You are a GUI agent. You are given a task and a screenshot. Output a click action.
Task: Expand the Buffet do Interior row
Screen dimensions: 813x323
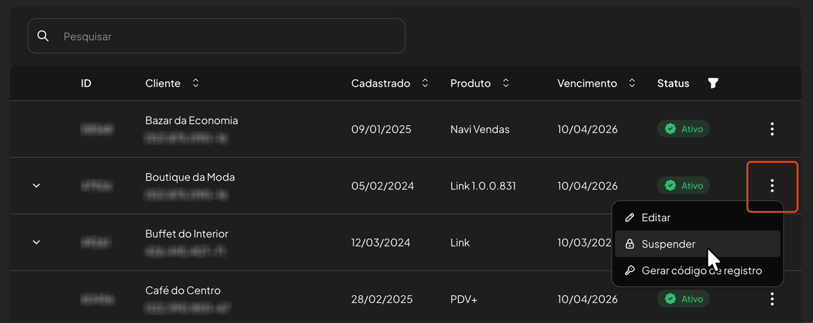[x=36, y=243]
